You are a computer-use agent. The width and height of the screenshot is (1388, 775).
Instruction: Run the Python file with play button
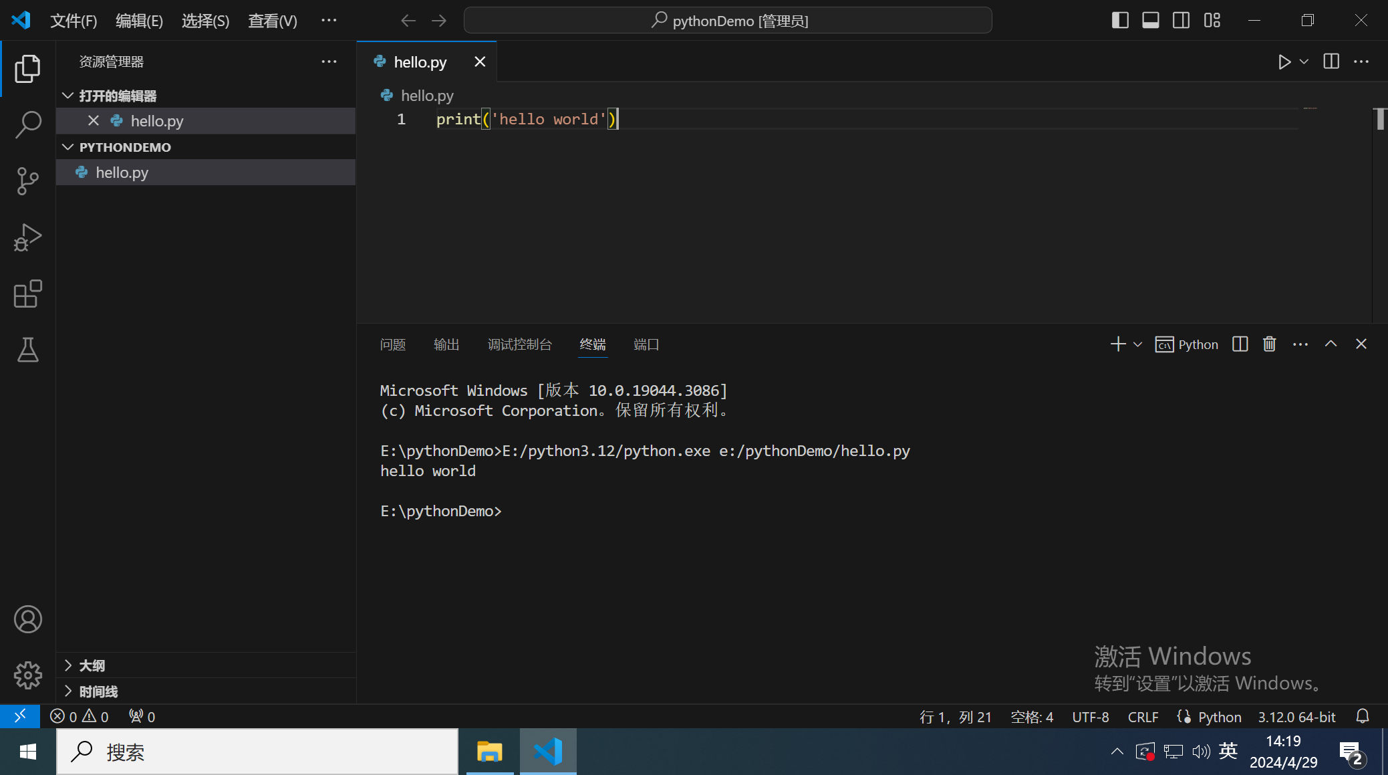[1284, 62]
